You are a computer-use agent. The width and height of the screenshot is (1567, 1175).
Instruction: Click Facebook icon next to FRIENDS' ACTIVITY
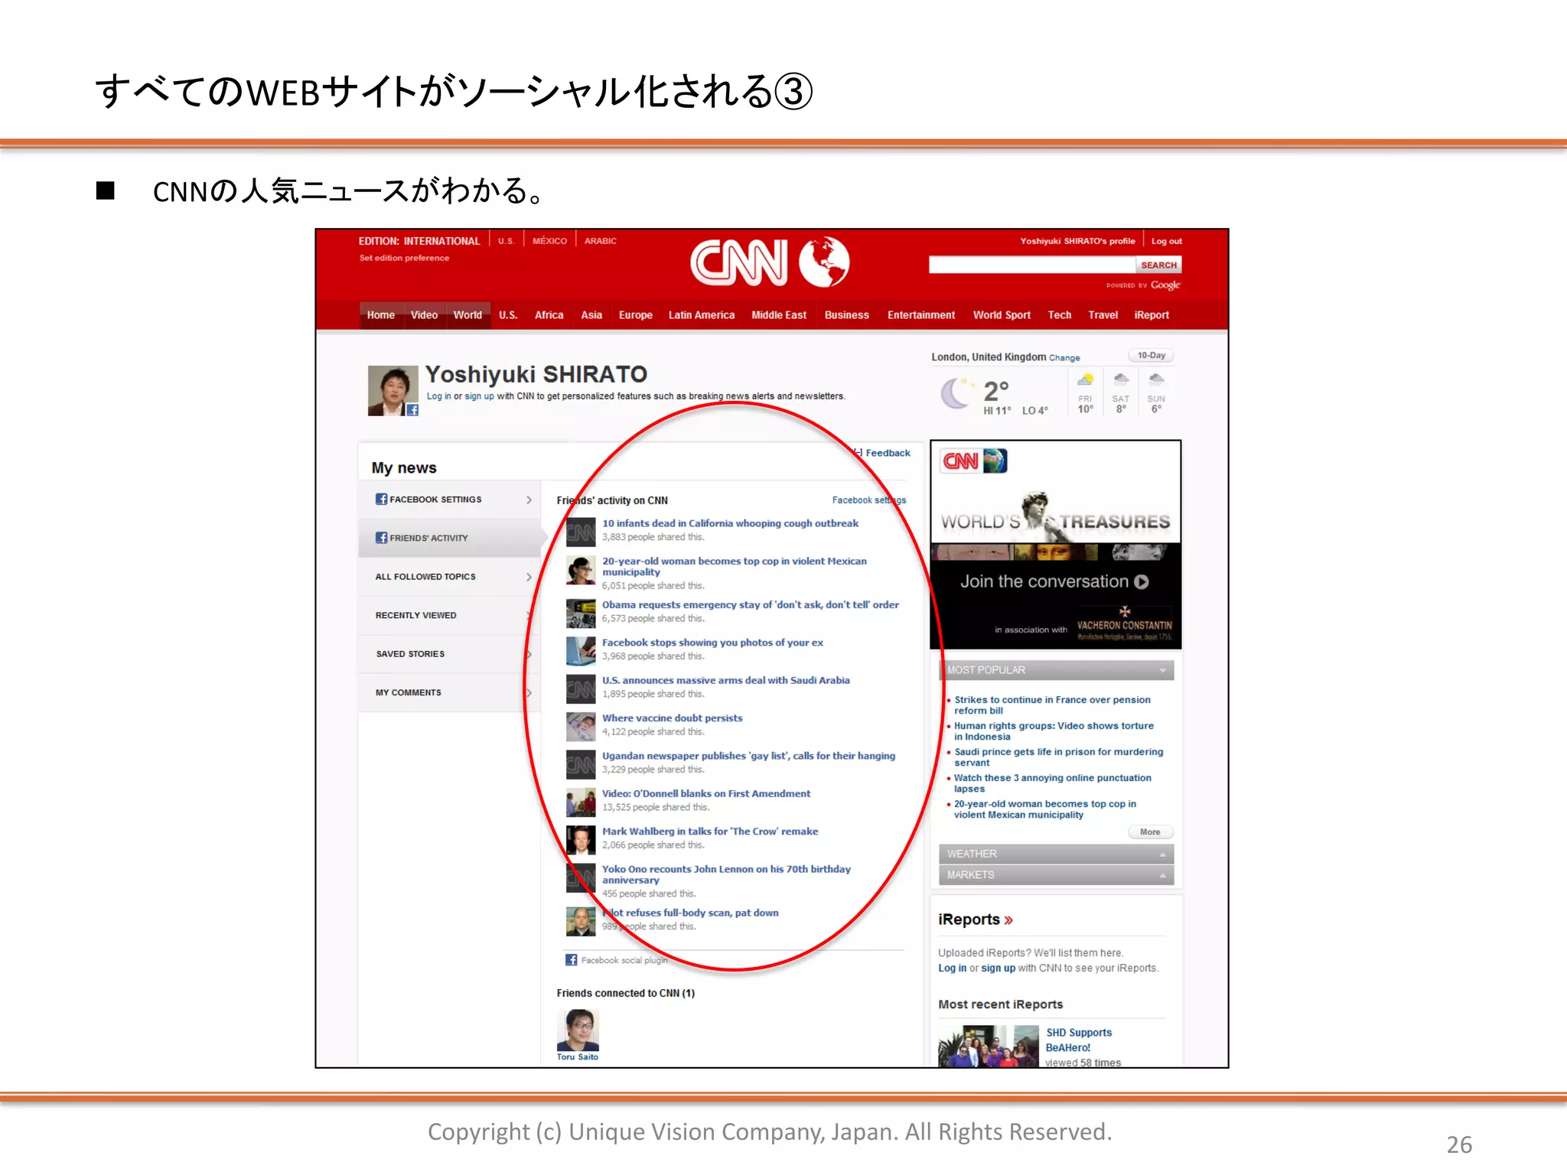click(x=381, y=538)
